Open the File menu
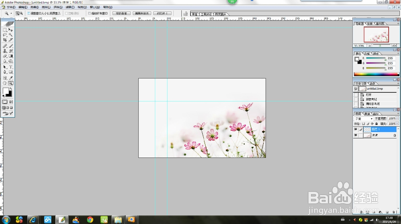The height and width of the screenshot is (224, 401). coord(11,7)
